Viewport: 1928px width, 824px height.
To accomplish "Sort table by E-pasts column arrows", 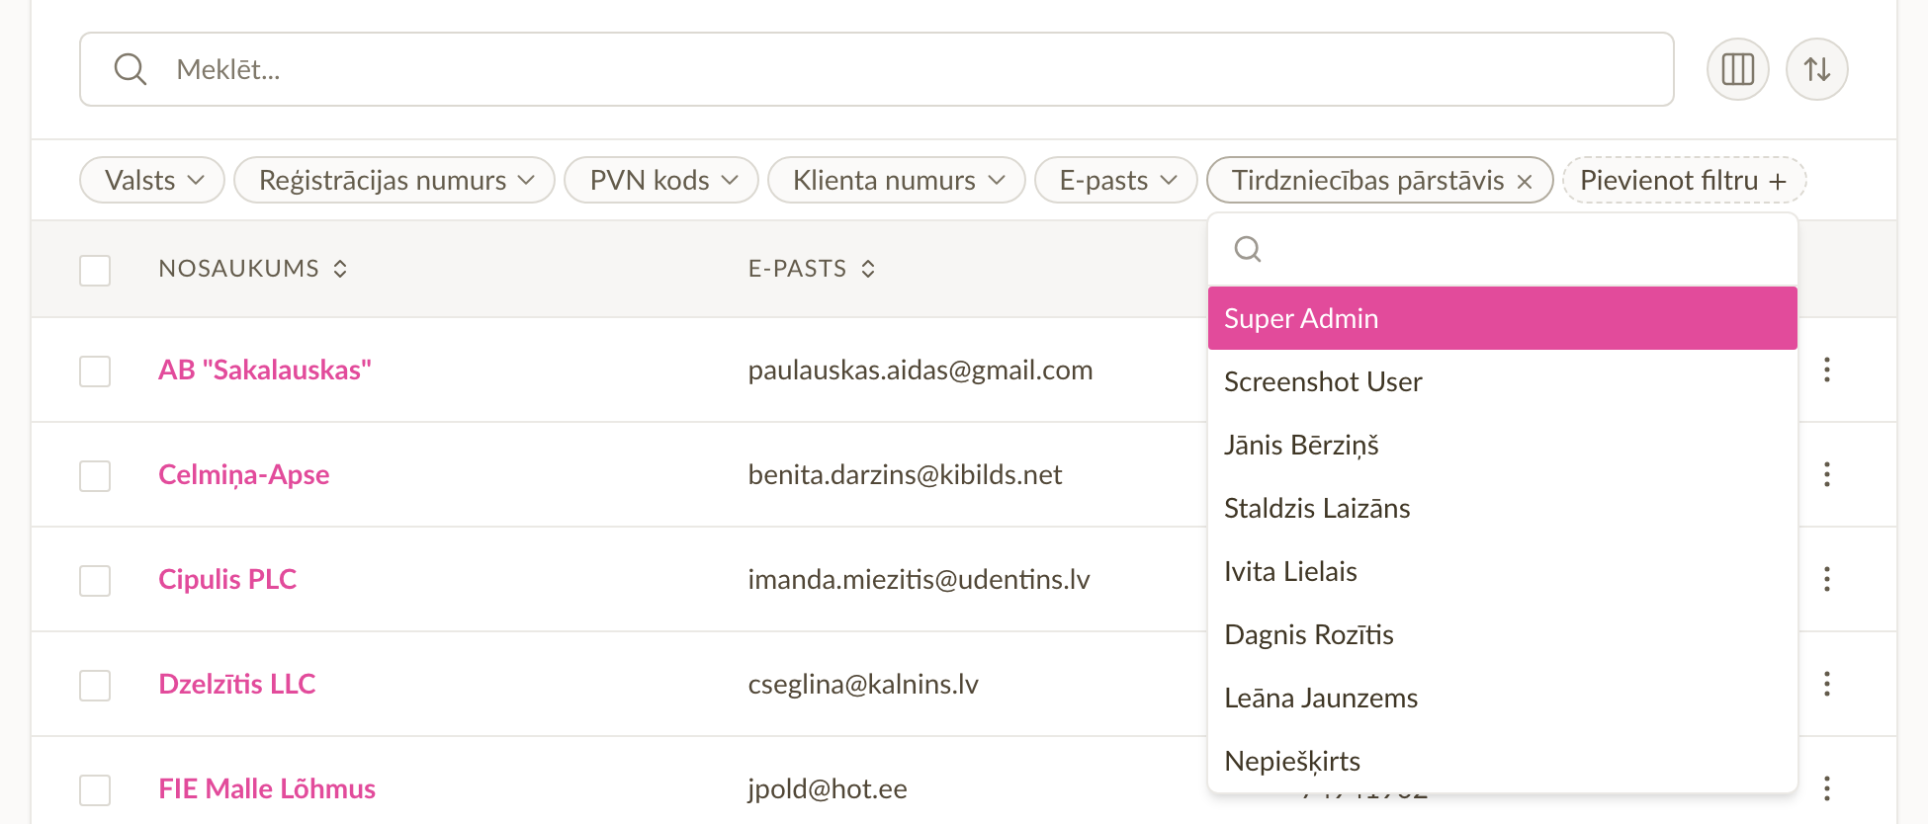I will [x=868, y=269].
